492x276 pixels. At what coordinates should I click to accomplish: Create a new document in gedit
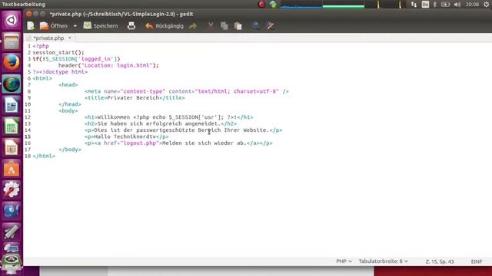point(31,26)
